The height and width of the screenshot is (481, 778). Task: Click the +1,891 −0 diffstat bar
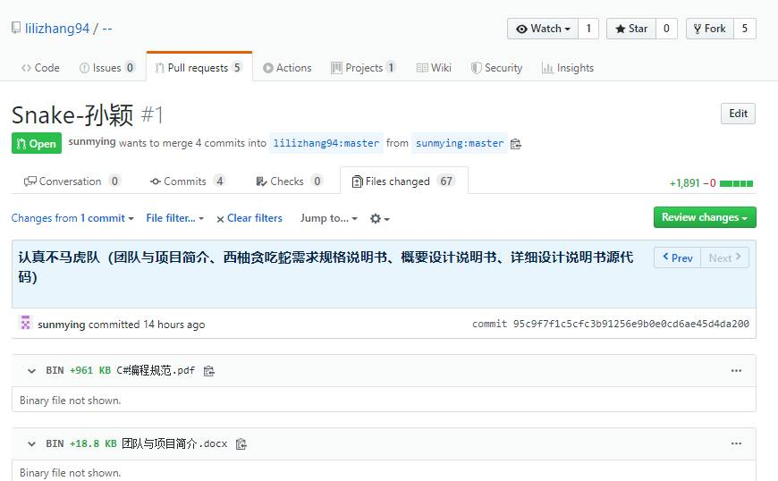[x=711, y=183]
